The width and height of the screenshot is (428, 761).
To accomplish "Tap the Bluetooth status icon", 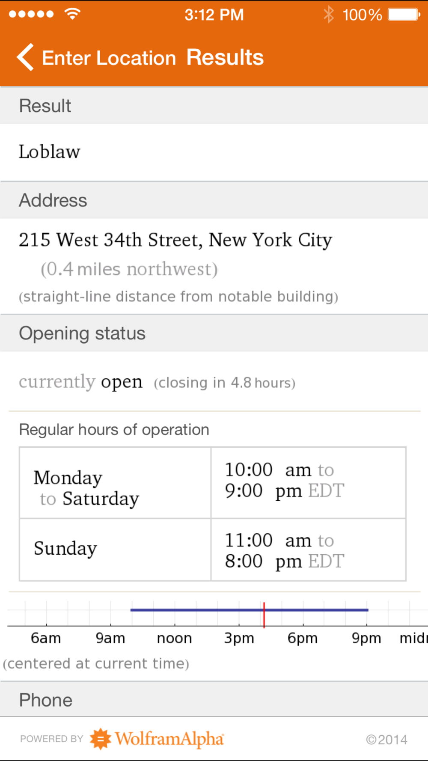I will tap(328, 15).
